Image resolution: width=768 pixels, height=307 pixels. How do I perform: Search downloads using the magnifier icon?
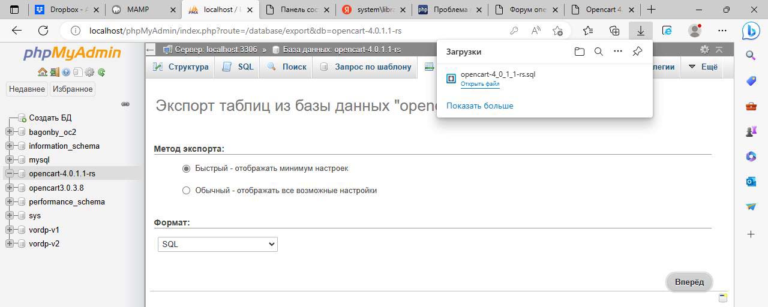coord(598,52)
